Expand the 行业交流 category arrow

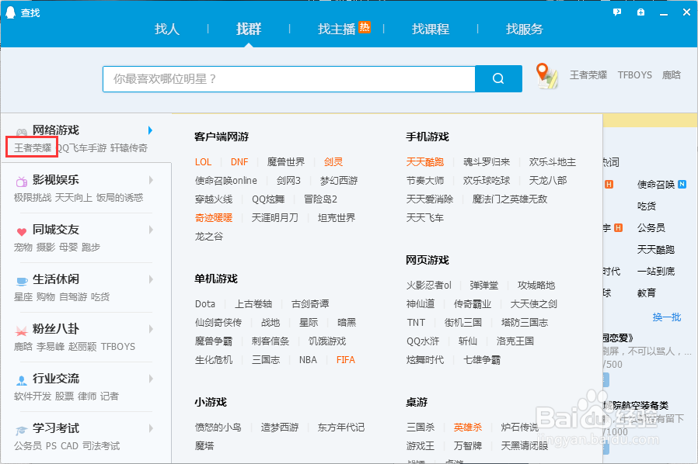(151, 379)
